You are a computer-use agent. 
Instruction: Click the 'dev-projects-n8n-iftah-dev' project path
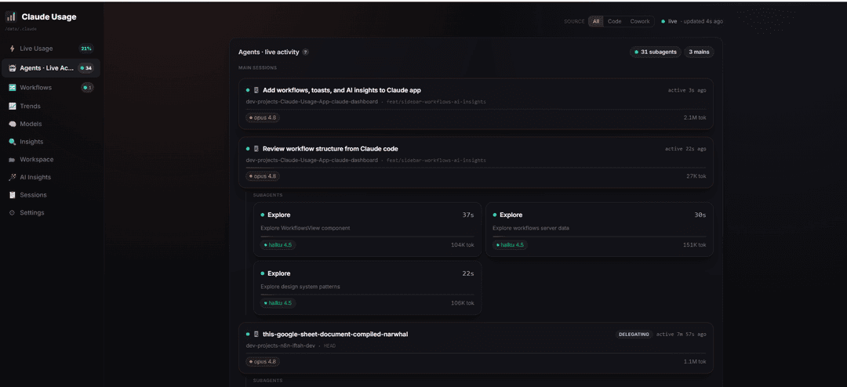280,345
